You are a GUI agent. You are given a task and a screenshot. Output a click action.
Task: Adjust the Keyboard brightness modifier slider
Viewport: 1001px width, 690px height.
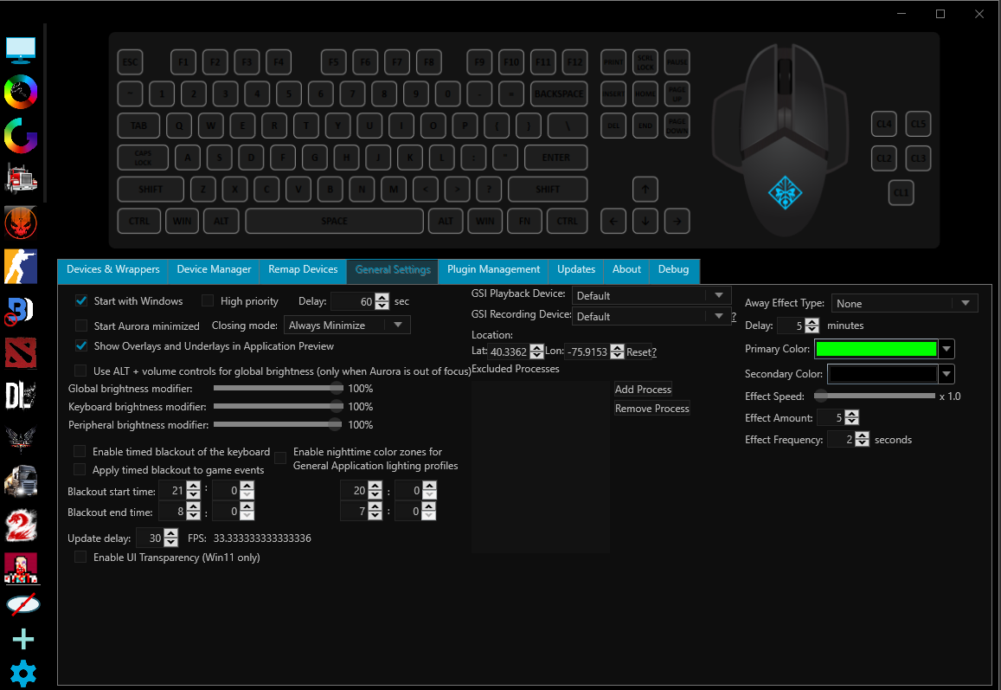tap(278, 406)
